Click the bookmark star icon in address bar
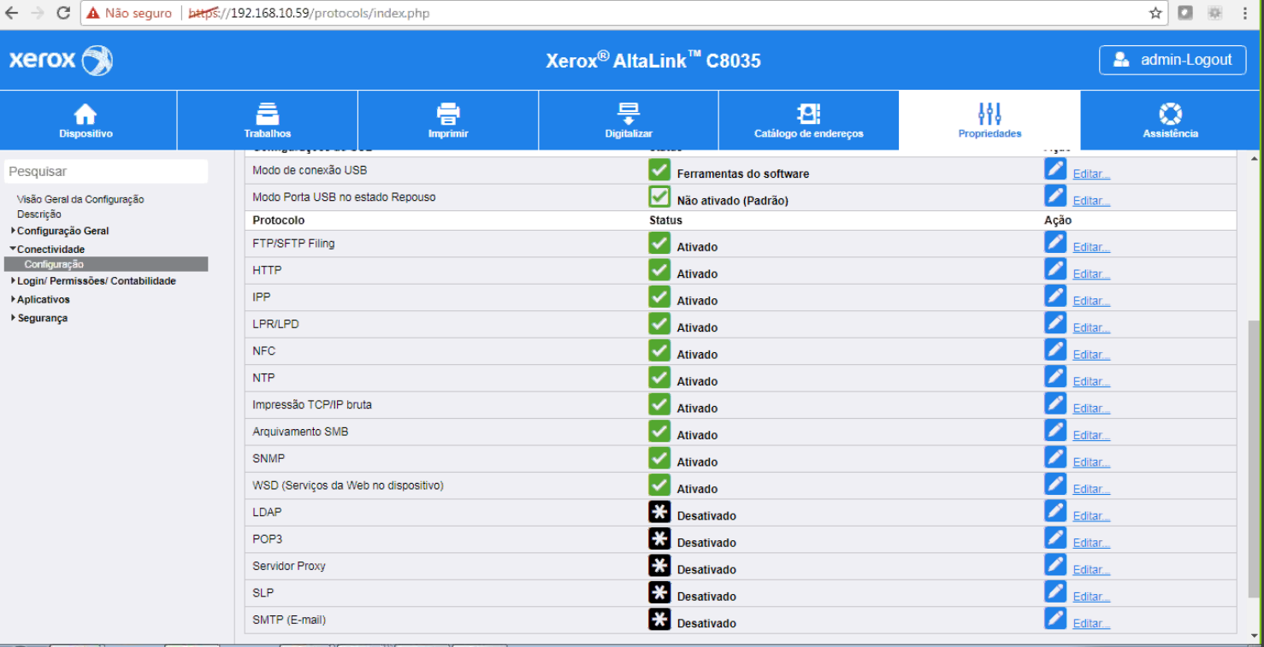The image size is (1264, 647). coord(1155,13)
